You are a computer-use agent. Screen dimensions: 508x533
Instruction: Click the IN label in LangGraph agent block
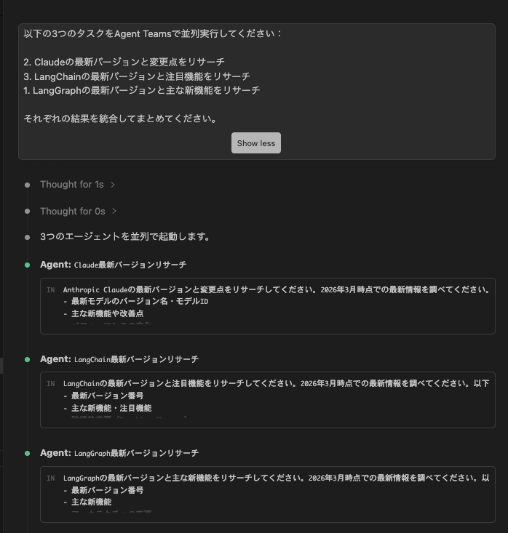pyautogui.click(x=51, y=478)
